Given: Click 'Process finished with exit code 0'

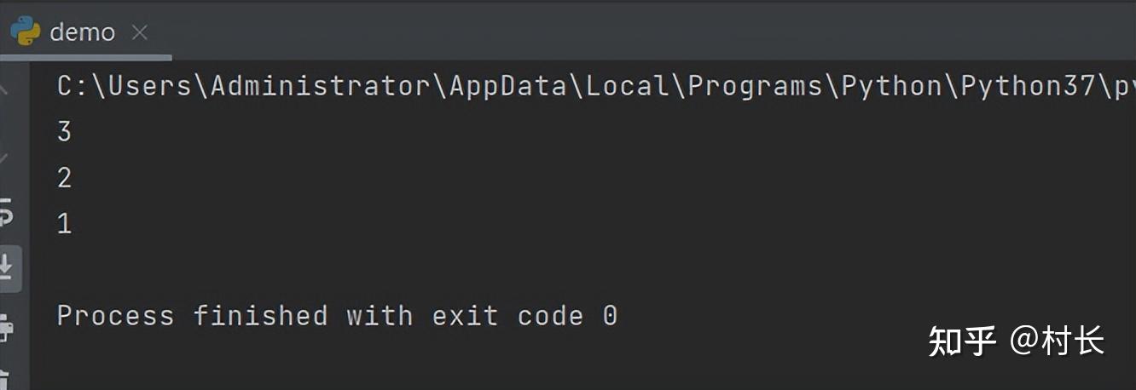Looking at the screenshot, I should click(337, 316).
